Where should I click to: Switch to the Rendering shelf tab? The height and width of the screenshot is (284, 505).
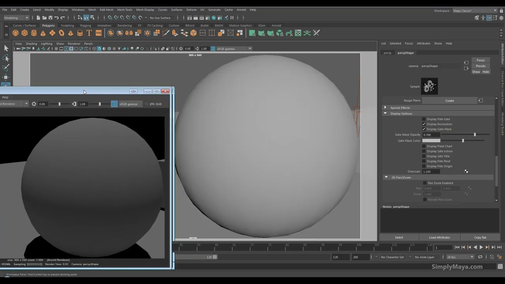pos(125,26)
